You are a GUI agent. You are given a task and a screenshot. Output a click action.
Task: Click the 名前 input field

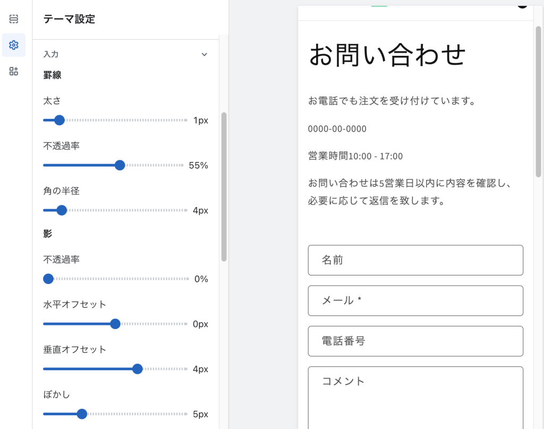point(415,260)
